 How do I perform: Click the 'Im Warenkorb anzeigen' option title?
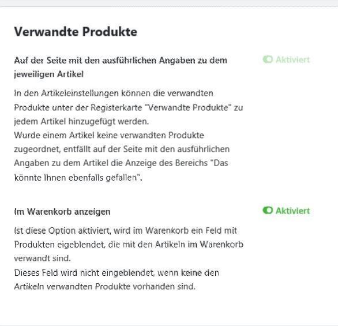tap(62, 212)
